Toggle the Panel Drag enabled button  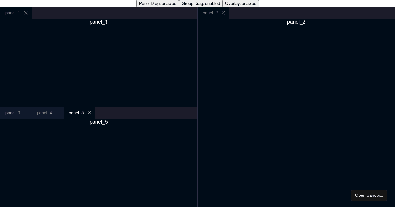click(158, 4)
